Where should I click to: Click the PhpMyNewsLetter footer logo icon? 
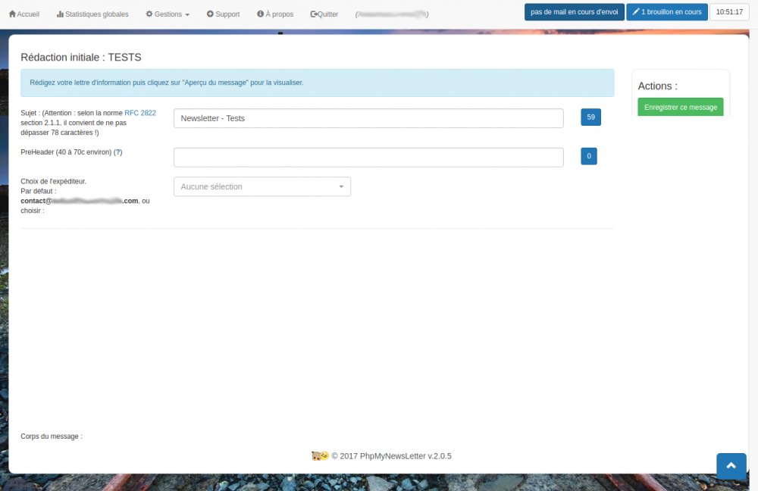(x=319, y=456)
